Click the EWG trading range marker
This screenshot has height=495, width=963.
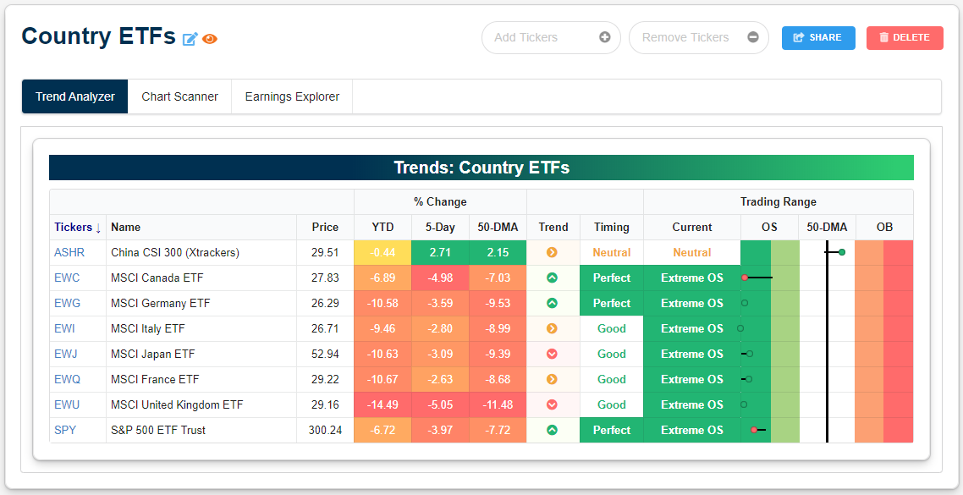click(745, 303)
